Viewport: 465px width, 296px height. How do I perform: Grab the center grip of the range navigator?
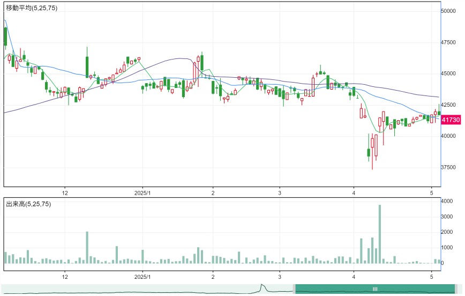point(375,289)
